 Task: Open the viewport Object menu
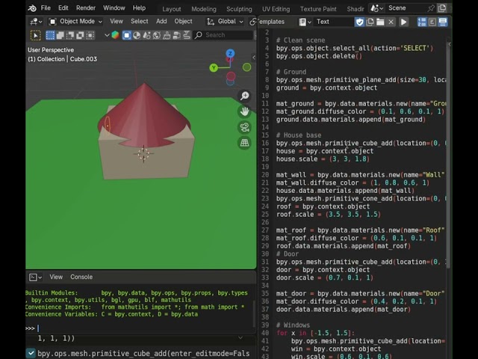click(x=183, y=22)
